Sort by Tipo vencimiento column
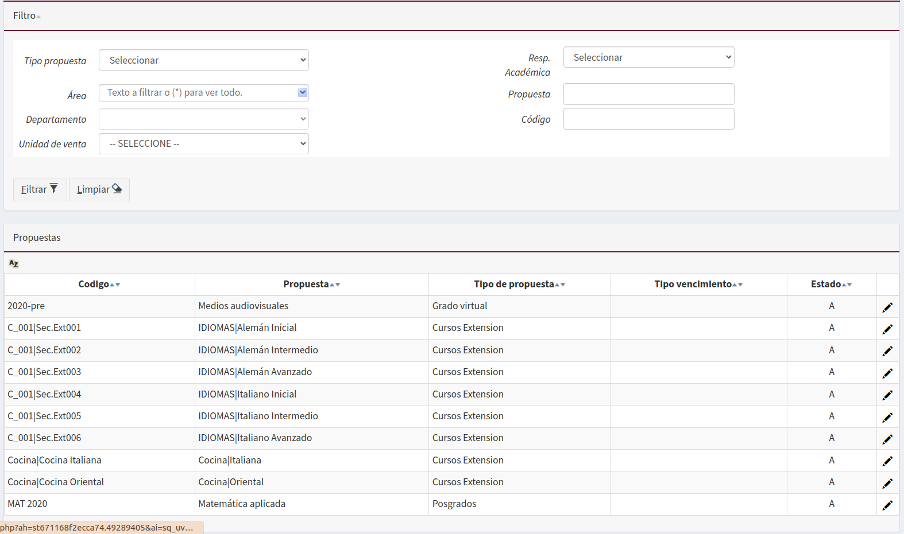Image resolution: width=904 pixels, height=534 pixels. pos(699,284)
